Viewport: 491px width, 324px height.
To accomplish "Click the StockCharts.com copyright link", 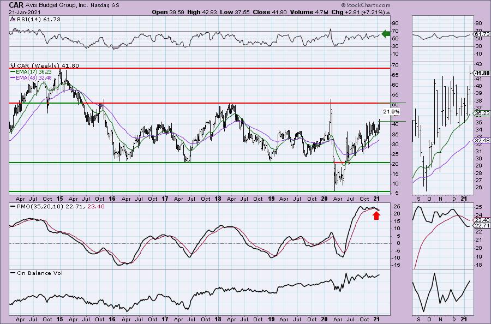I will coord(366,5).
